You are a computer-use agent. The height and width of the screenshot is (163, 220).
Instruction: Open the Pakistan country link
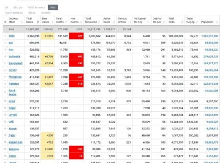(14, 84)
